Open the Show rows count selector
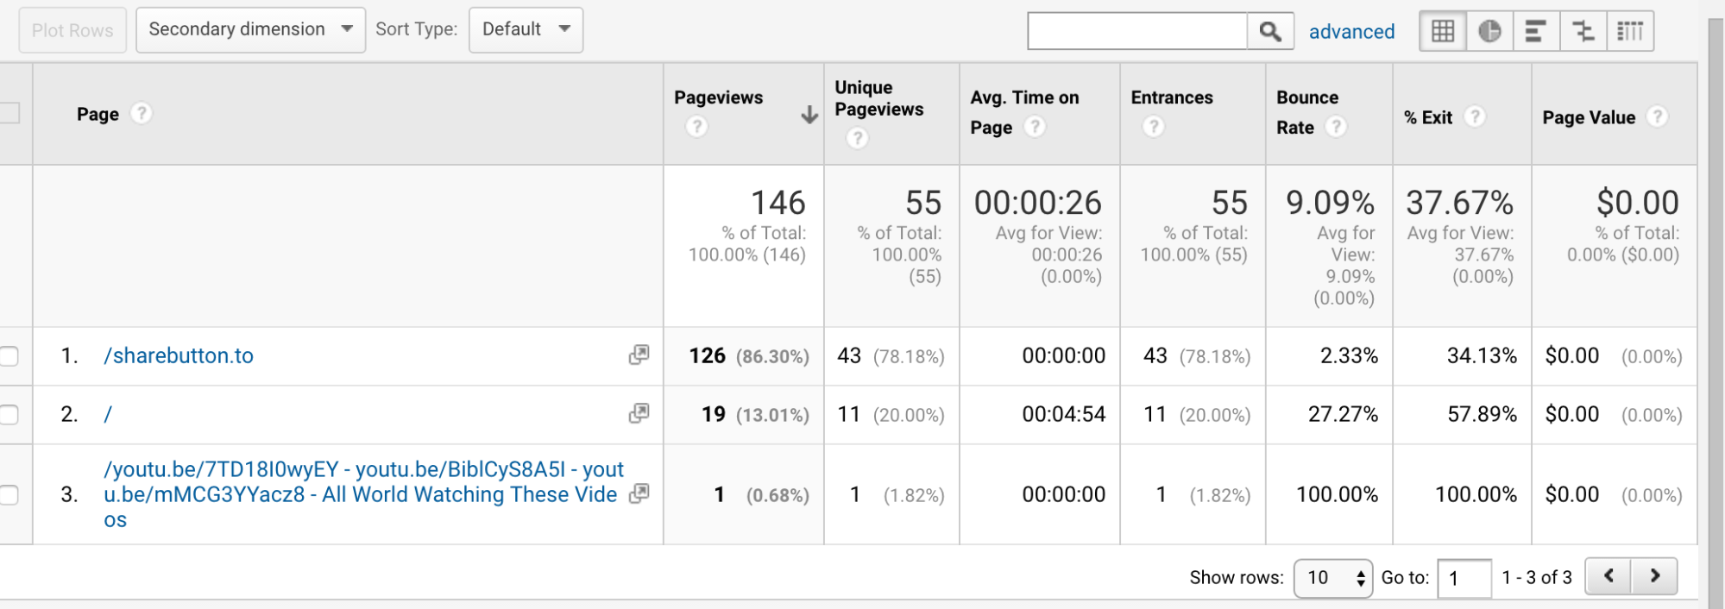 (x=1332, y=578)
